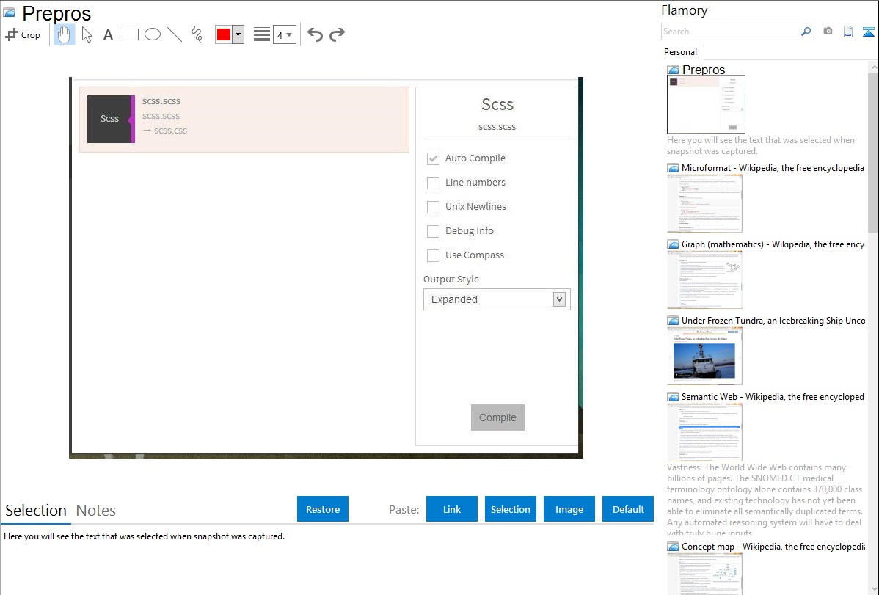Choose the arrow pointer tool

click(87, 34)
